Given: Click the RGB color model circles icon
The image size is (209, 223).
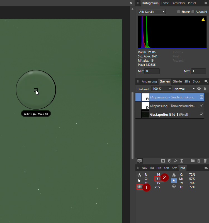Looking at the screenshot, I should [x=139, y=175].
